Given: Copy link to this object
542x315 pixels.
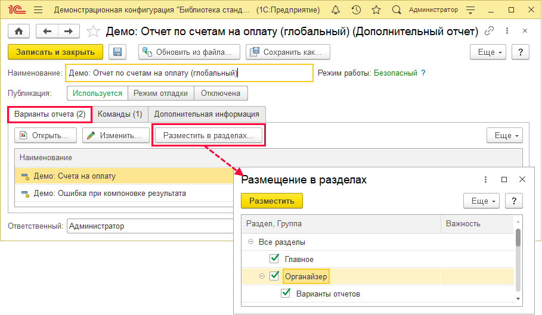Looking at the screenshot, I should click(x=489, y=31).
